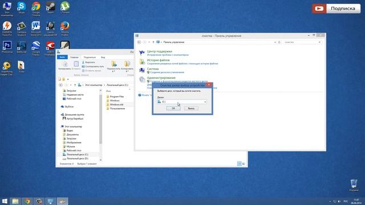
Task: Expand the Control Panel address bar dropdown
Action: coord(275,42)
